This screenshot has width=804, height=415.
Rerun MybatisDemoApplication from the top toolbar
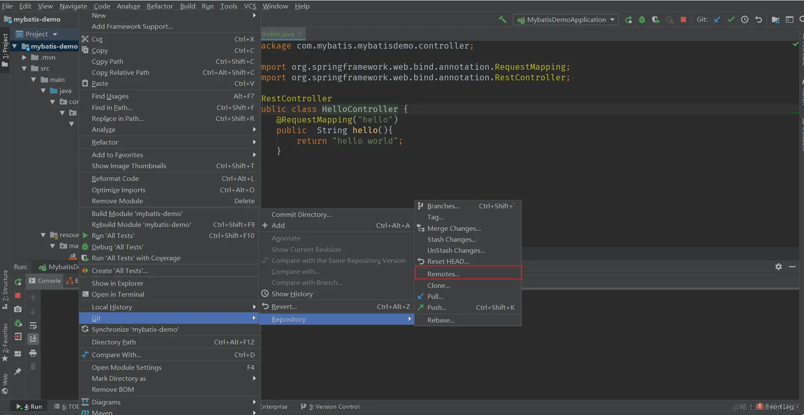628,19
